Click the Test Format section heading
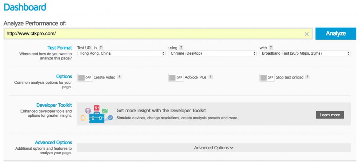 point(60,48)
